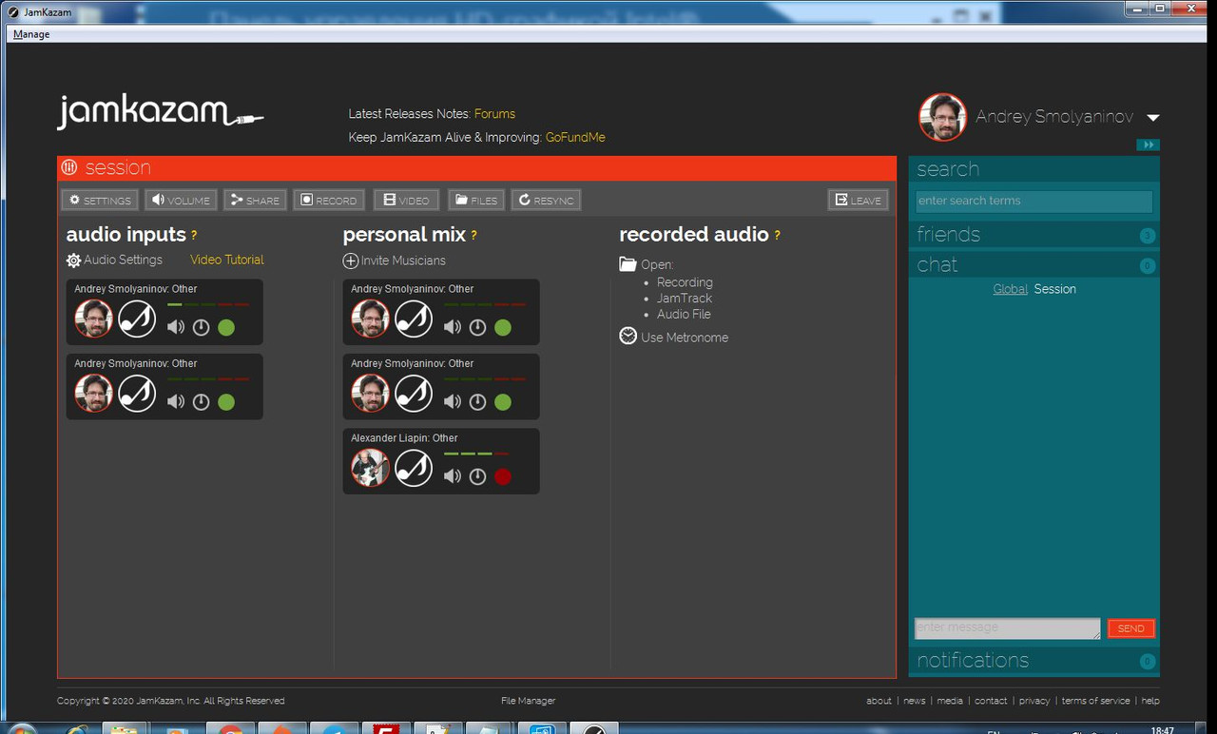Click the plus icon to Invite Musicians

click(x=351, y=261)
